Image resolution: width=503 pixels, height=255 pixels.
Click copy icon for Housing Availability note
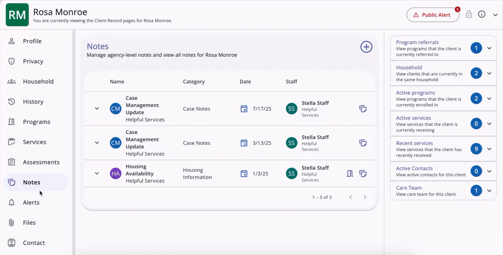[363, 174]
